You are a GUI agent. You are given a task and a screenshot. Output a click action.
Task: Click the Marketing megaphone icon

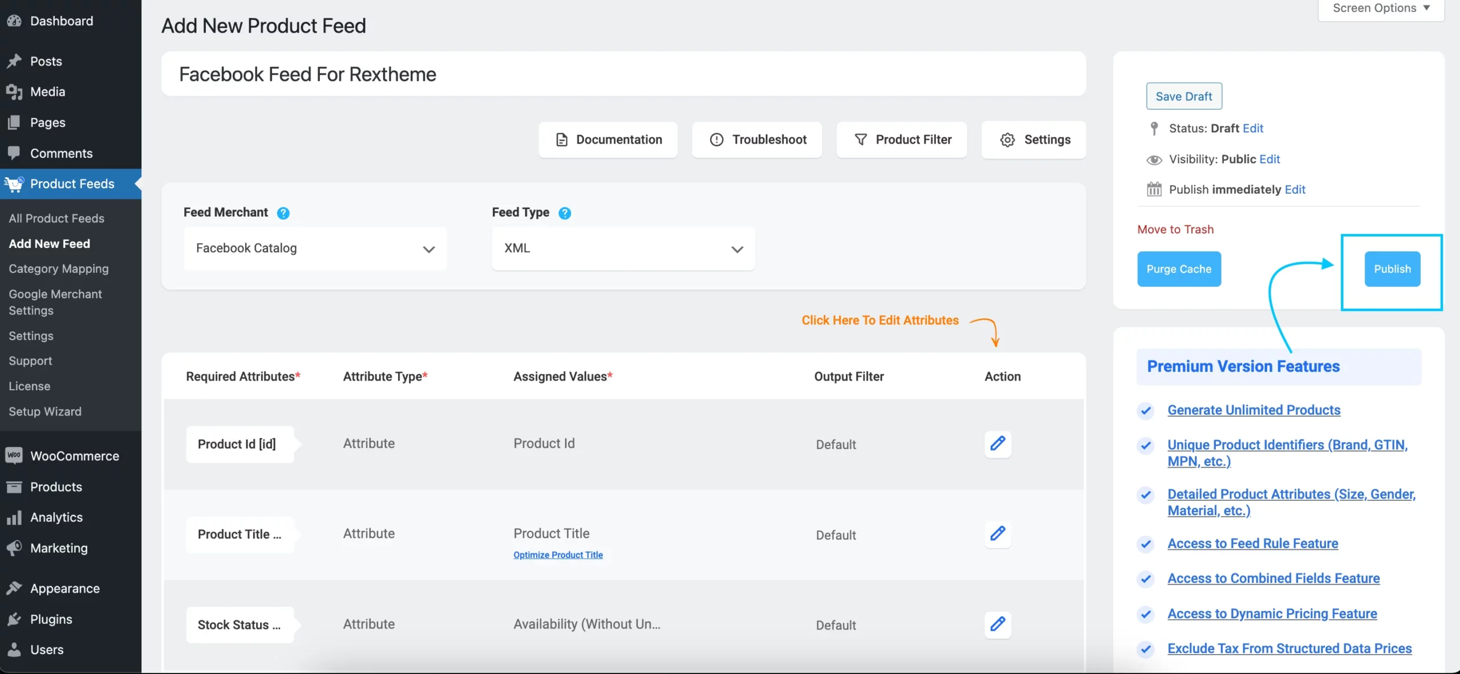click(14, 548)
